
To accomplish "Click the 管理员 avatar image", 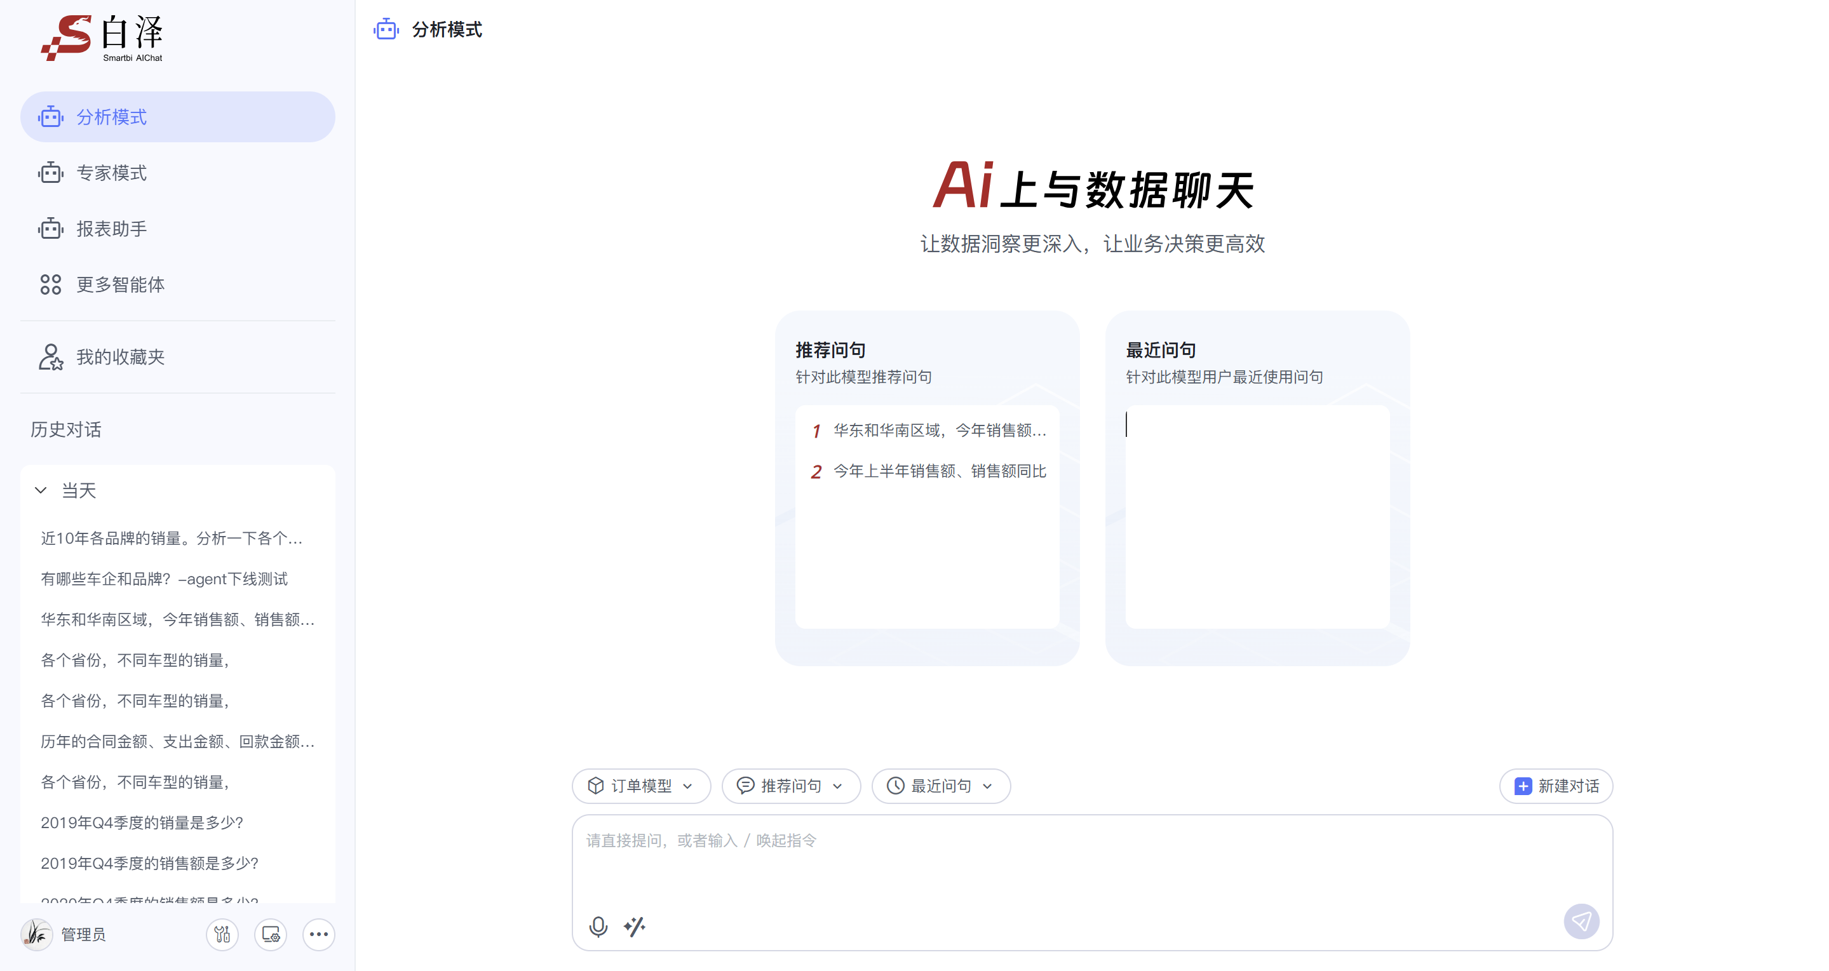I will point(37,934).
